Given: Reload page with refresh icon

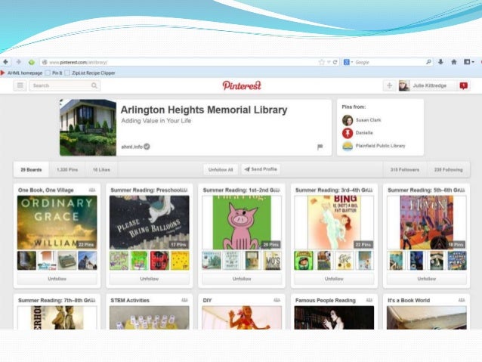Looking at the screenshot, I should [335, 62].
